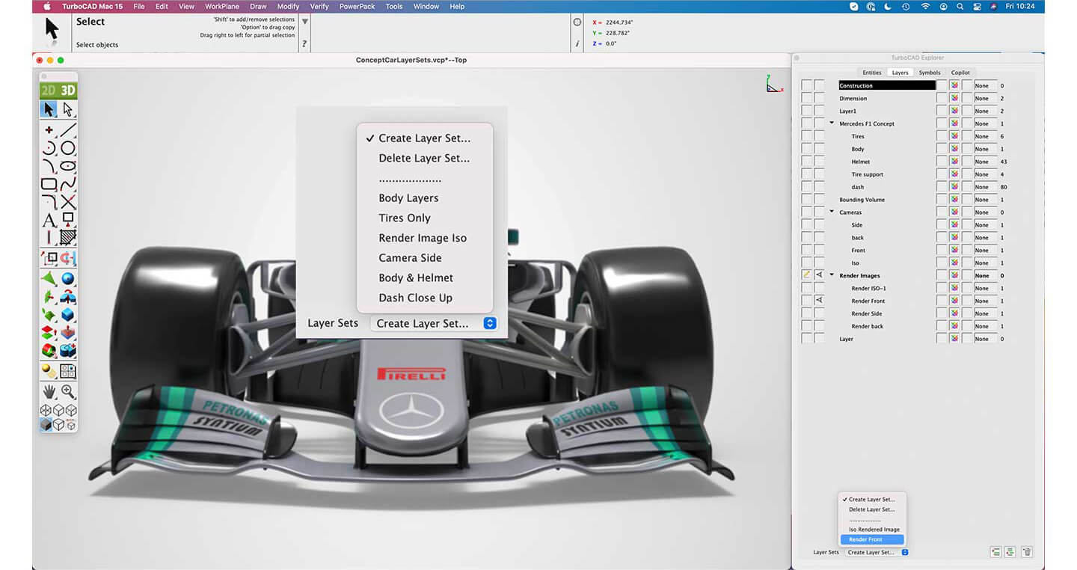
Task: Select the green cone surface tool
Action: [49, 279]
